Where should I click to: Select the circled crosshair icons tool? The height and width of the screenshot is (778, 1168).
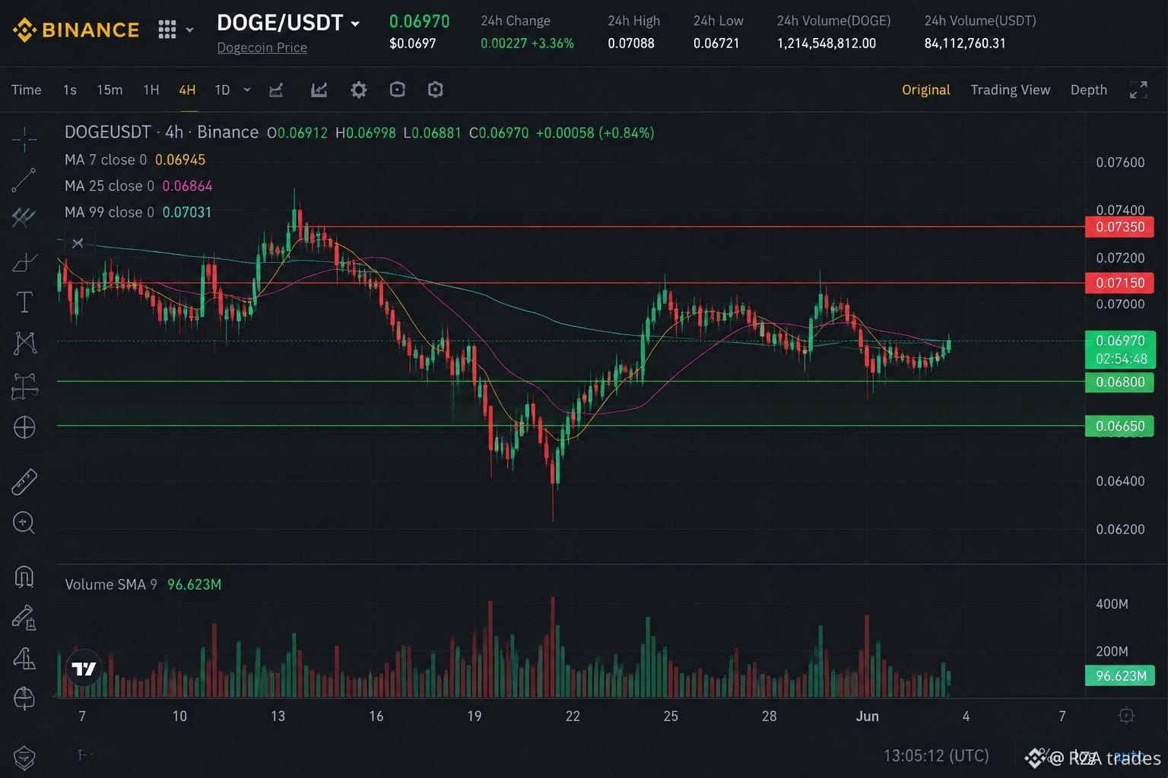click(24, 428)
